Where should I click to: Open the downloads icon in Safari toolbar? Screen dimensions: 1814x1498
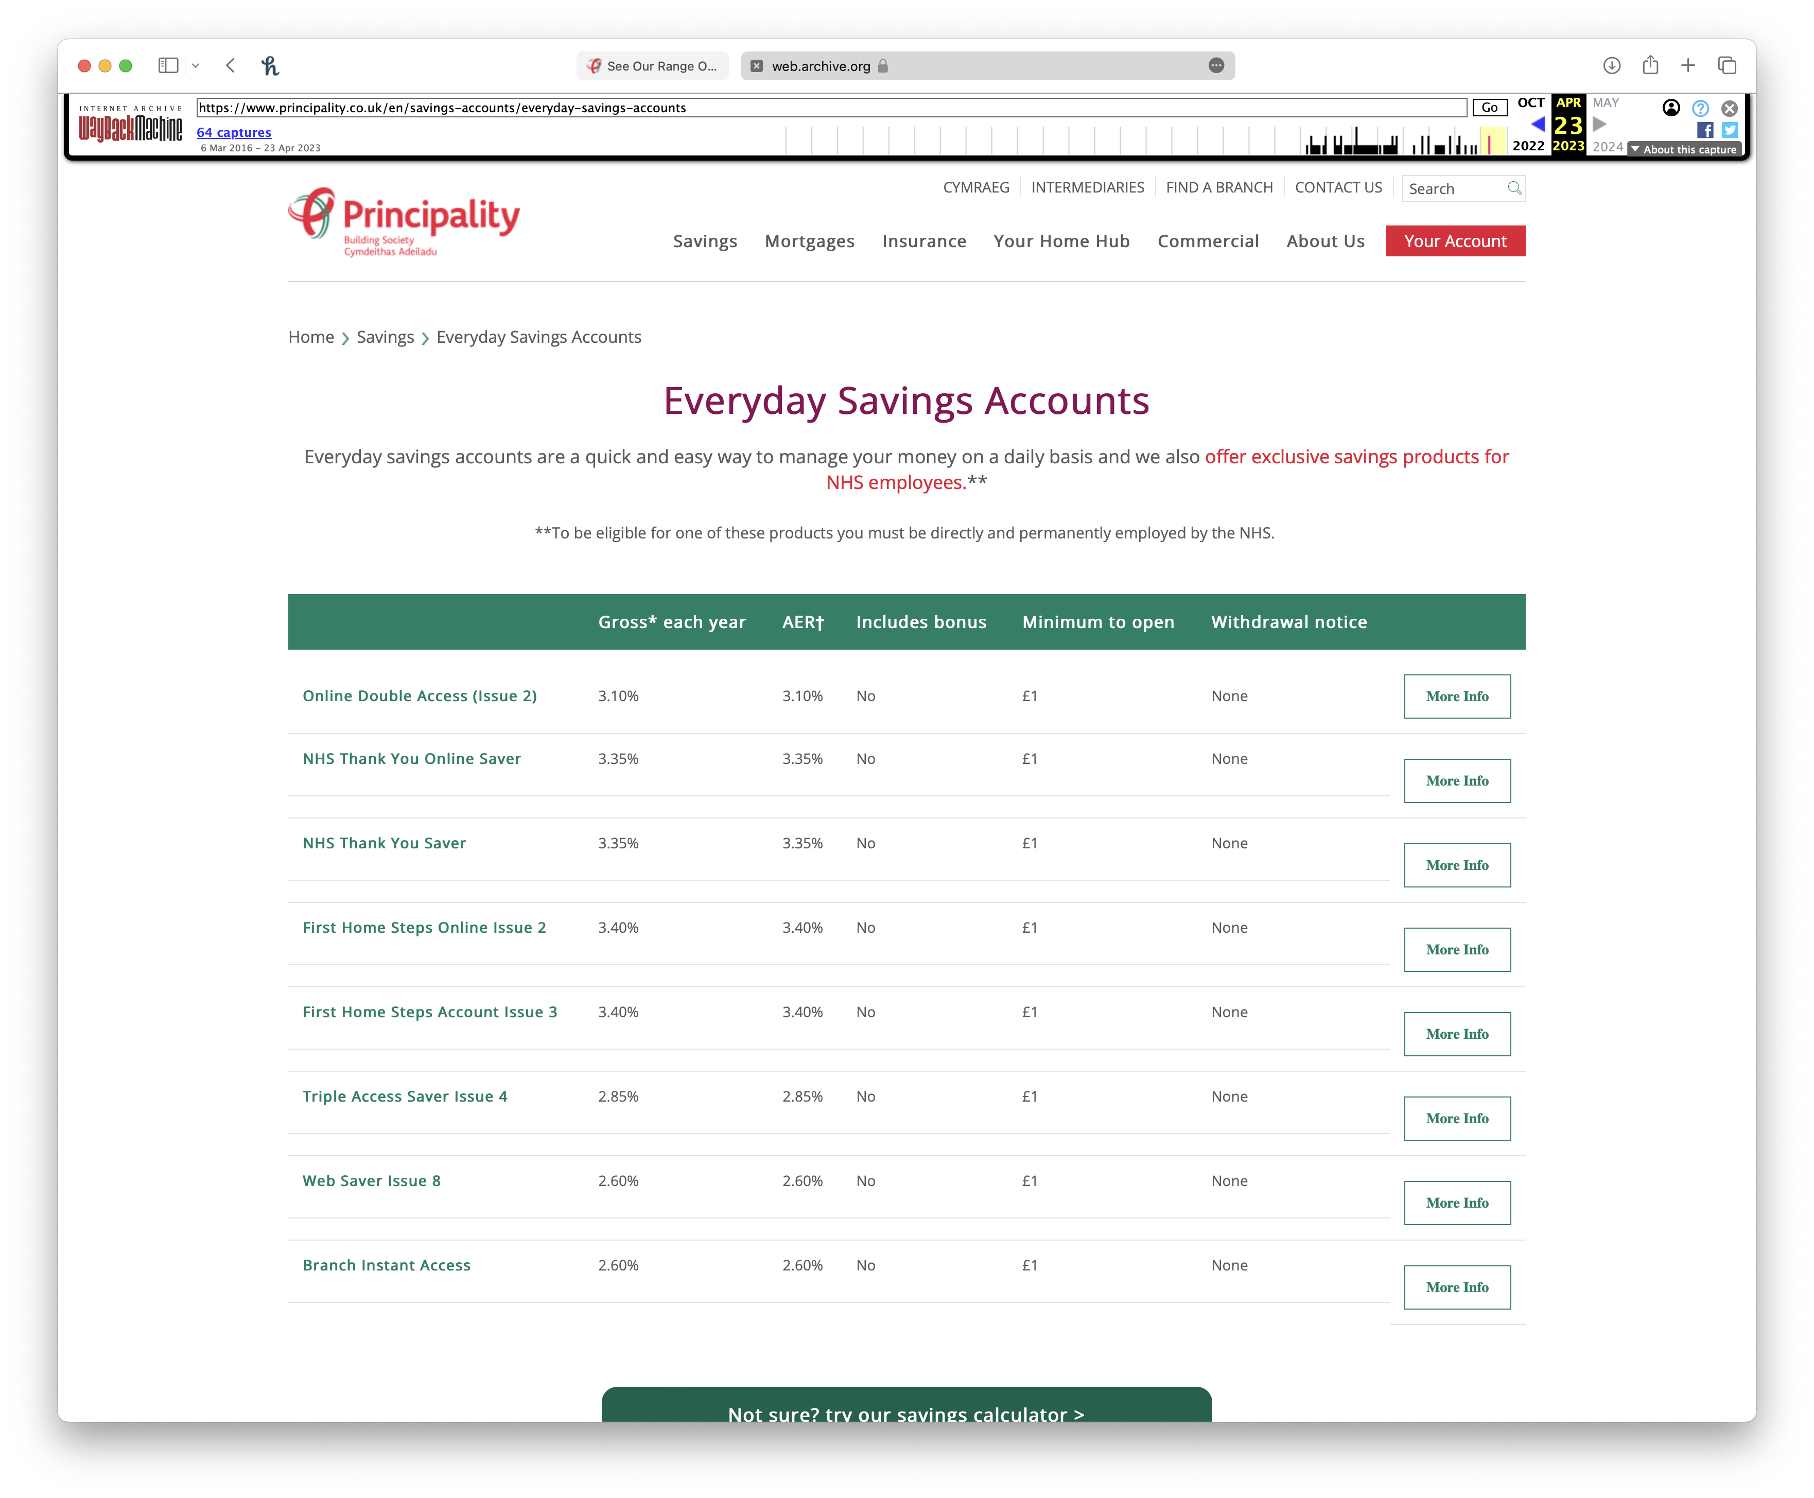coord(1611,65)
